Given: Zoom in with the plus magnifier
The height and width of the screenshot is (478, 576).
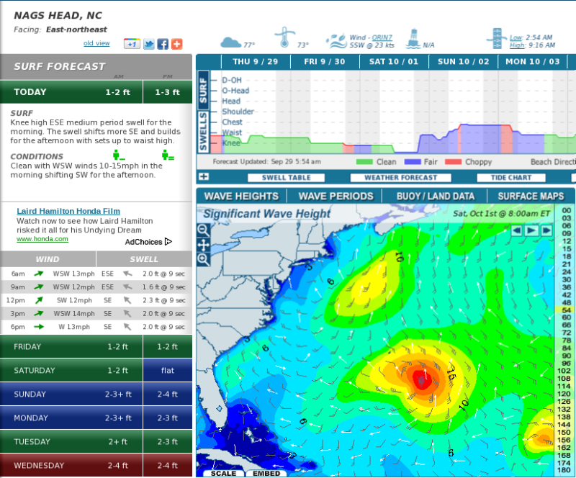Looking at the screenshot, I should (204, 259).
